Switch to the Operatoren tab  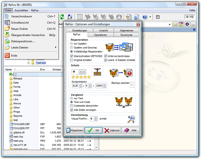point(100,35)
